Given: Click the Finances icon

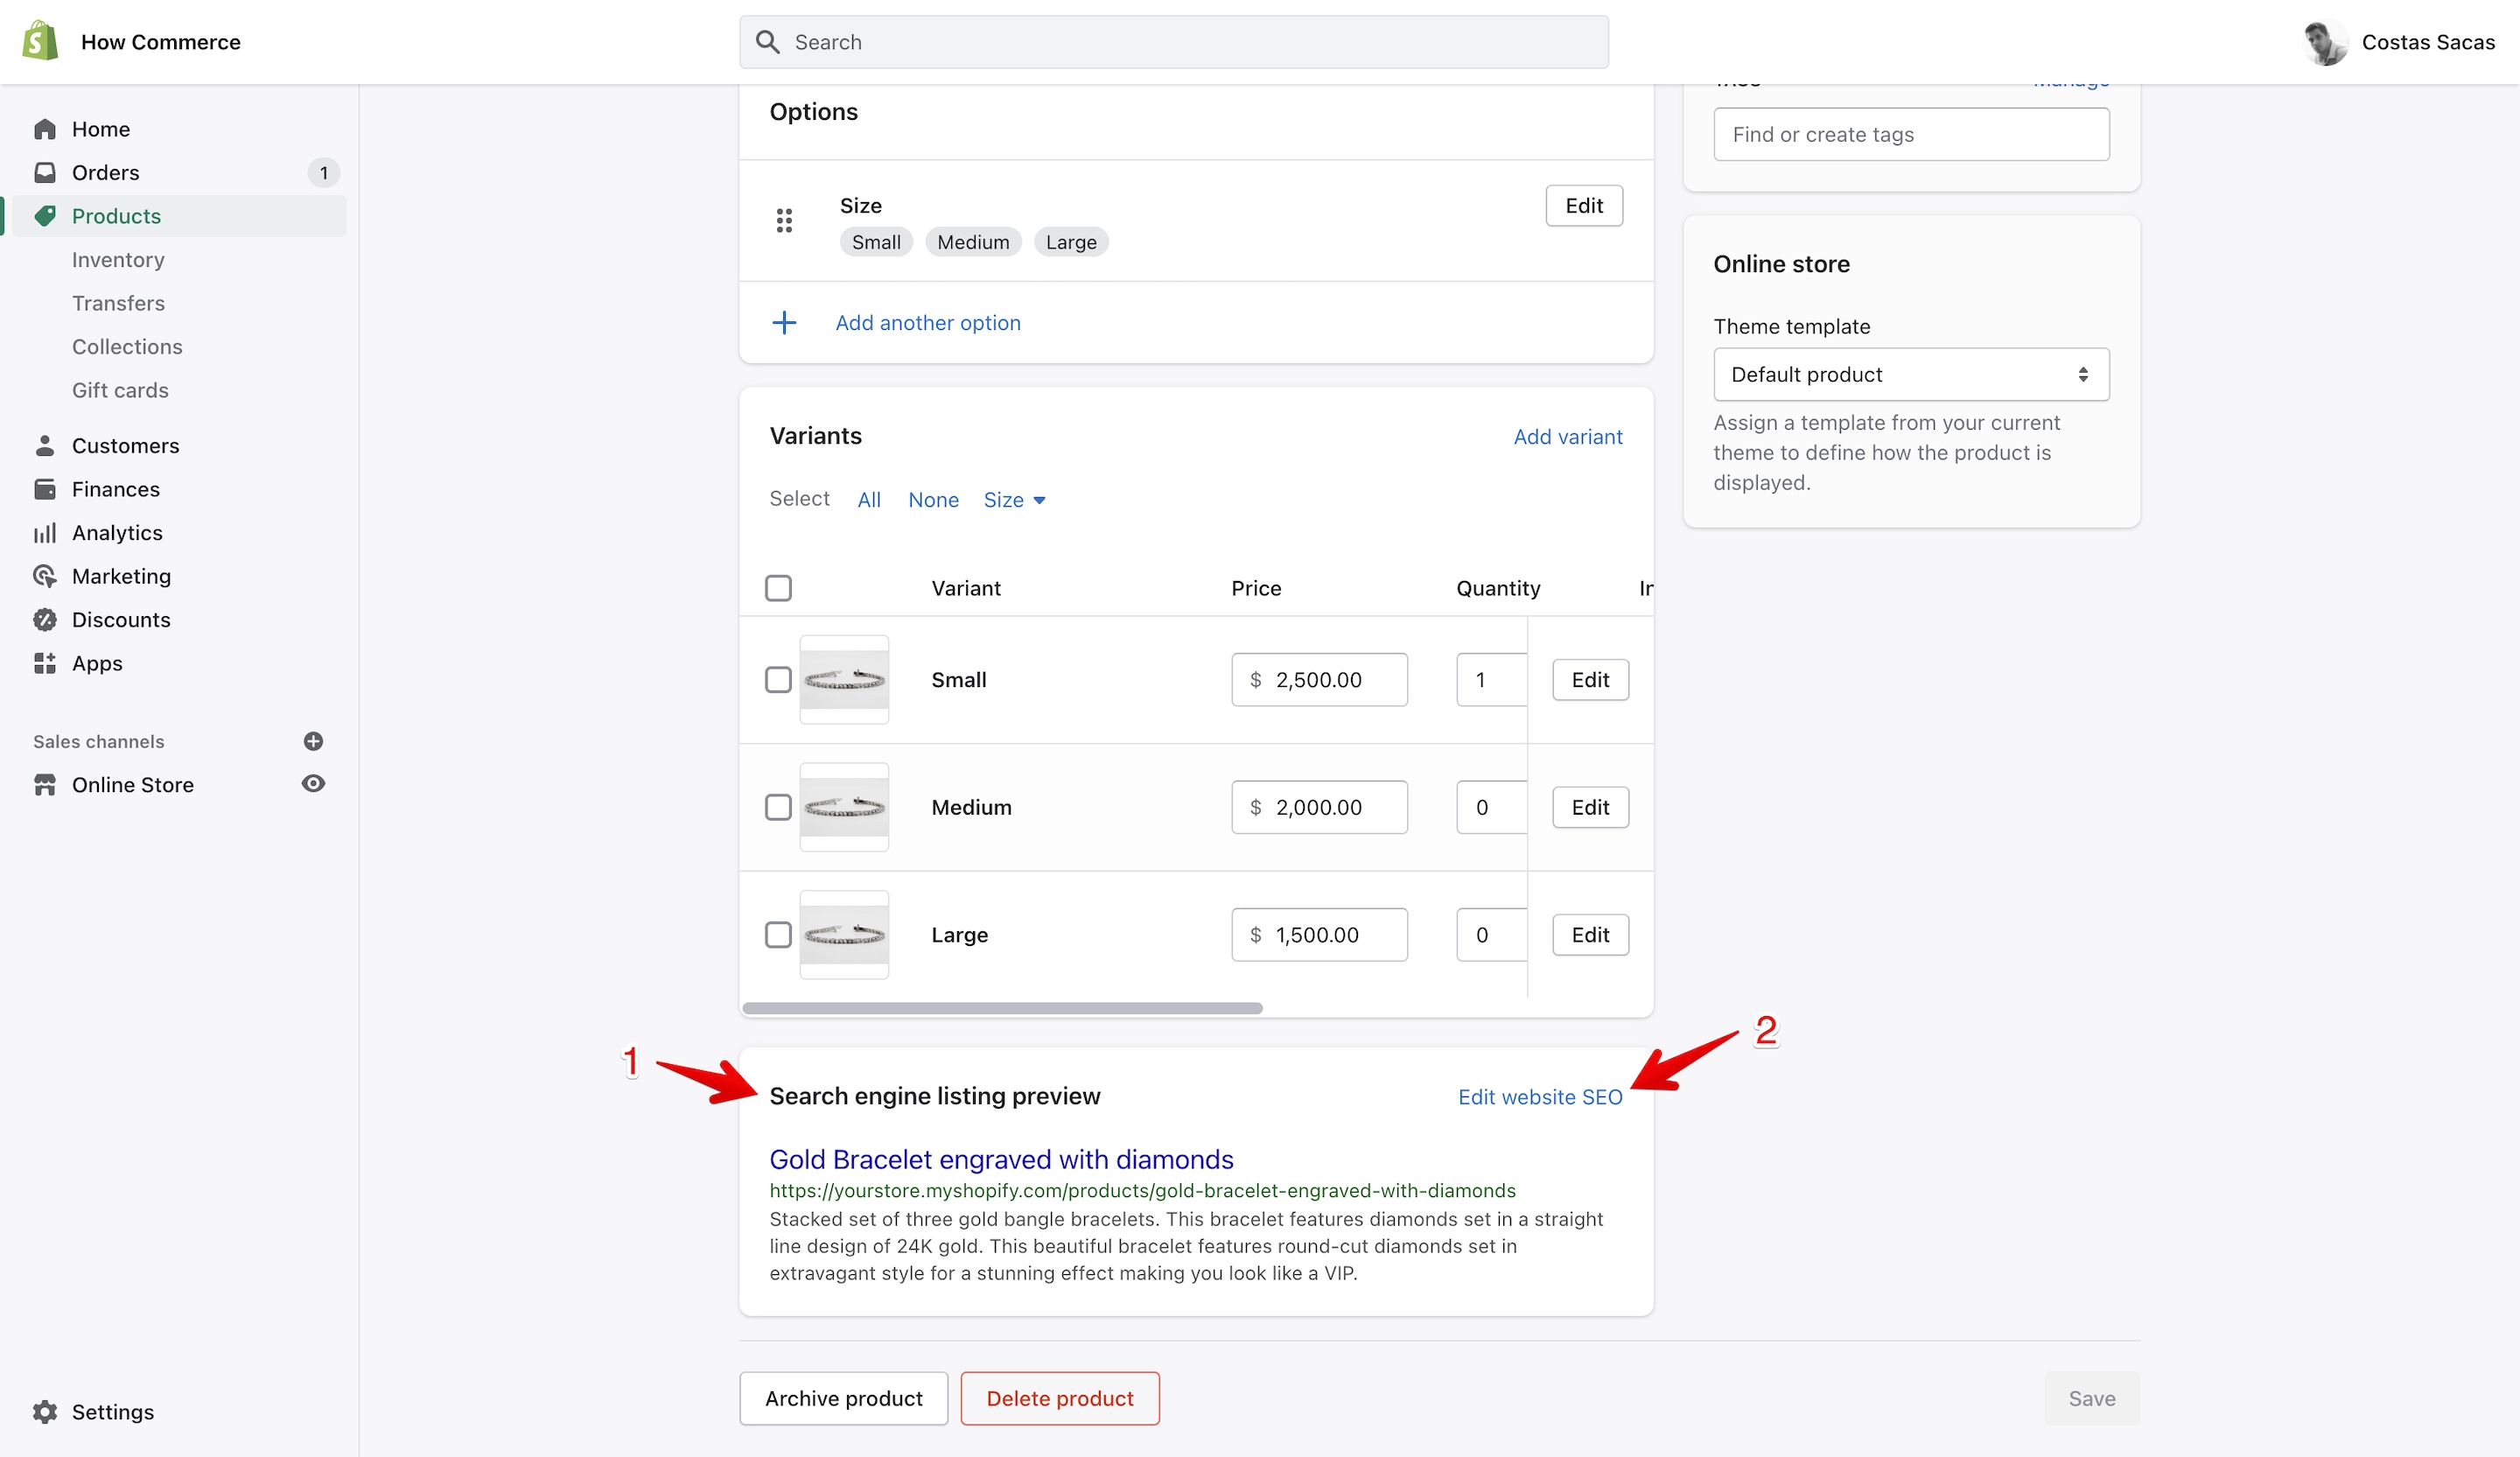Looking at the screenshot, I should (45, 489).
